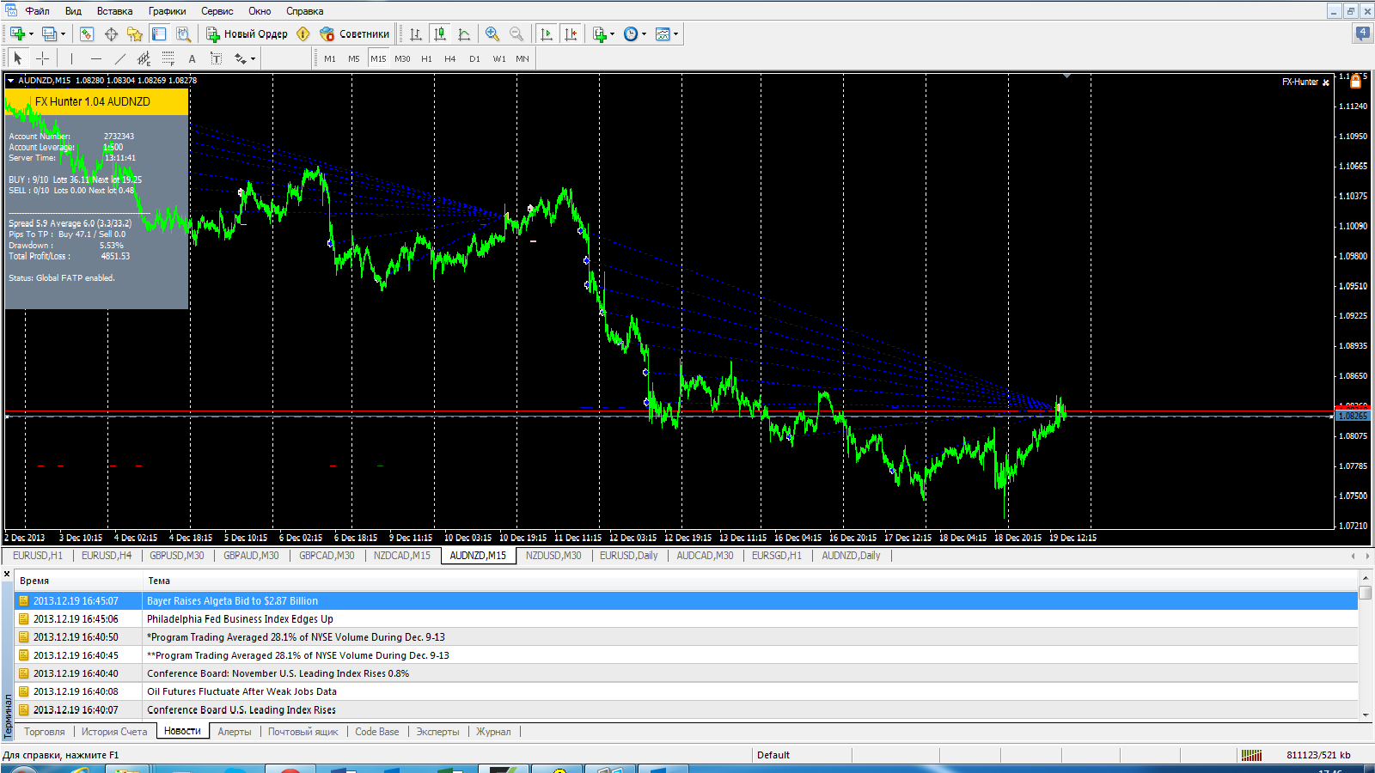Switch to the EURUSD,H4 chart tab

107,556
